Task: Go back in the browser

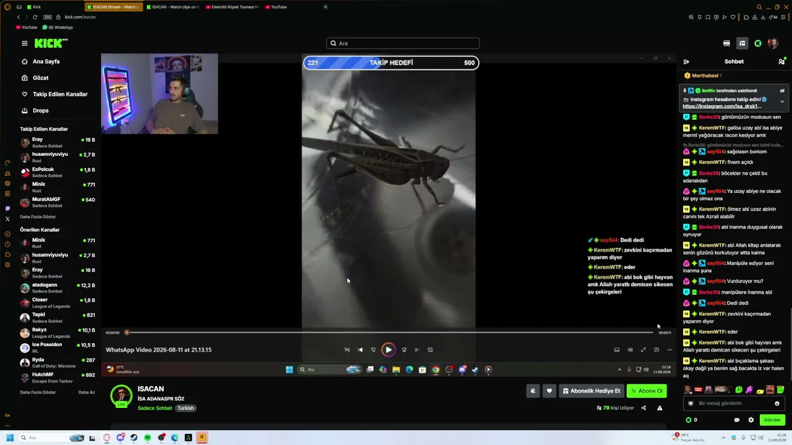Action: (x=19, y=17)
